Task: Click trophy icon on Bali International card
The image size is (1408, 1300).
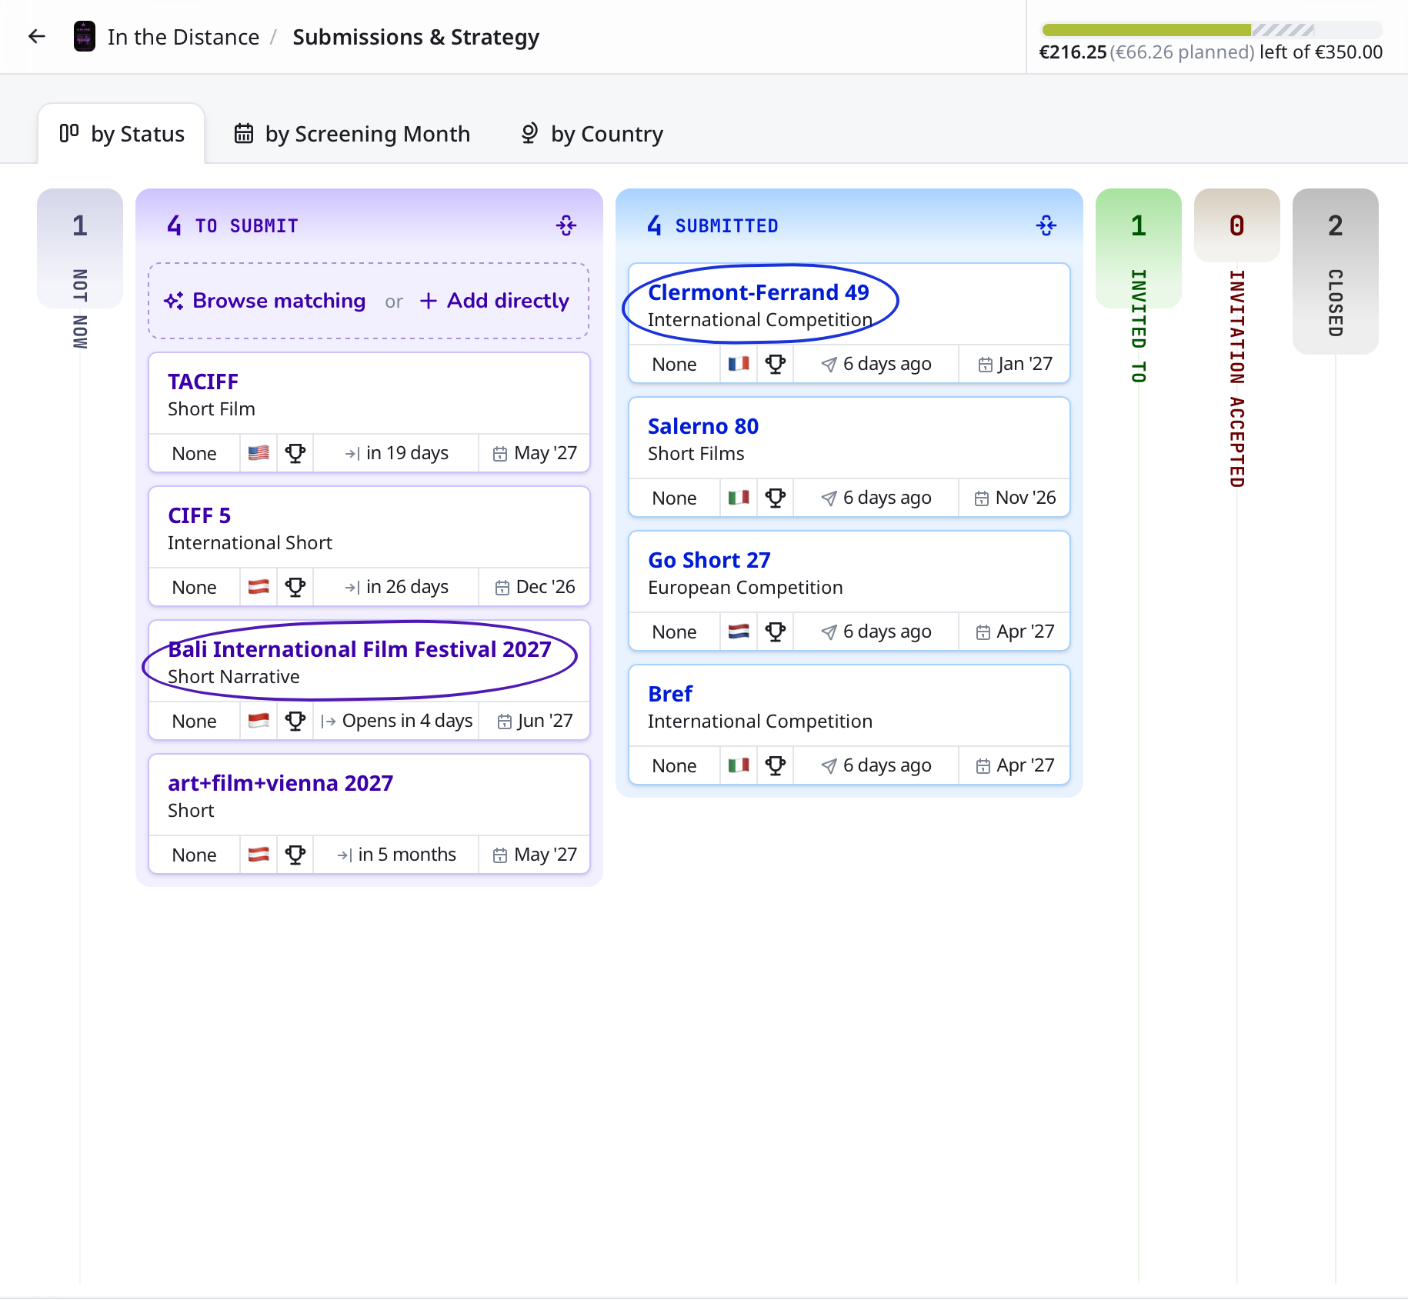Action: 295,721
